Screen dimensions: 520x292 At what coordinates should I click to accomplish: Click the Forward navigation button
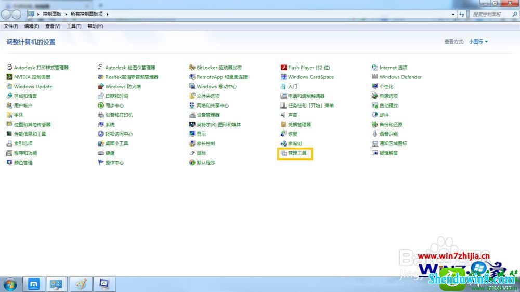[17, 14]
